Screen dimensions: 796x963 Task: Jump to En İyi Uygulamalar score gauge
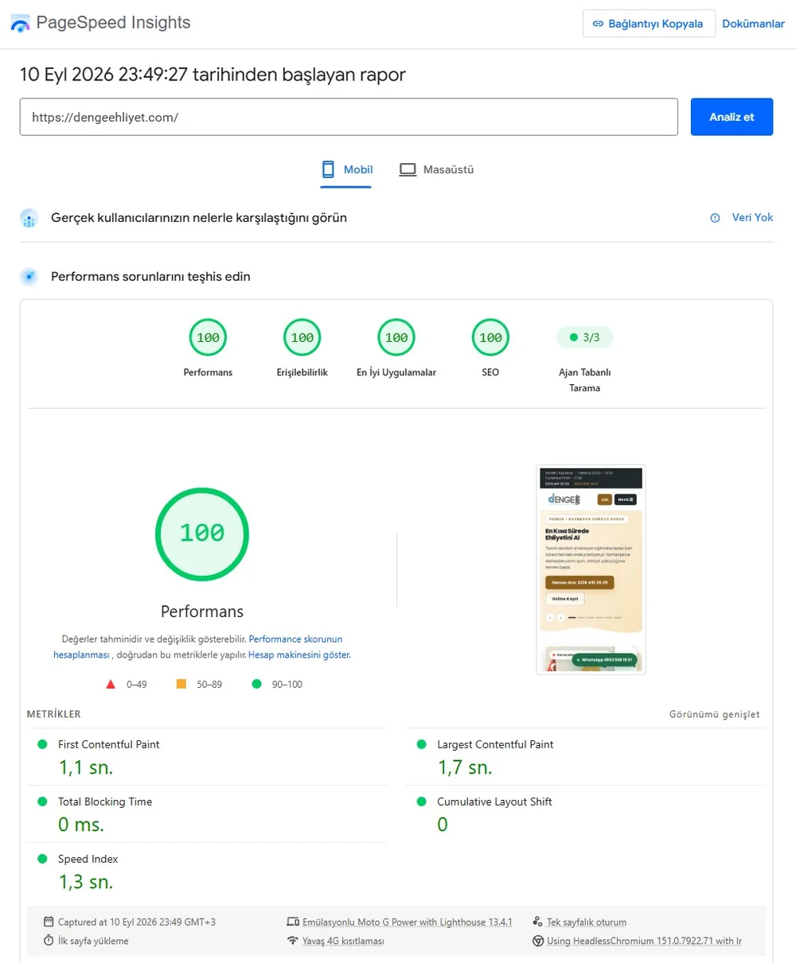396,337
